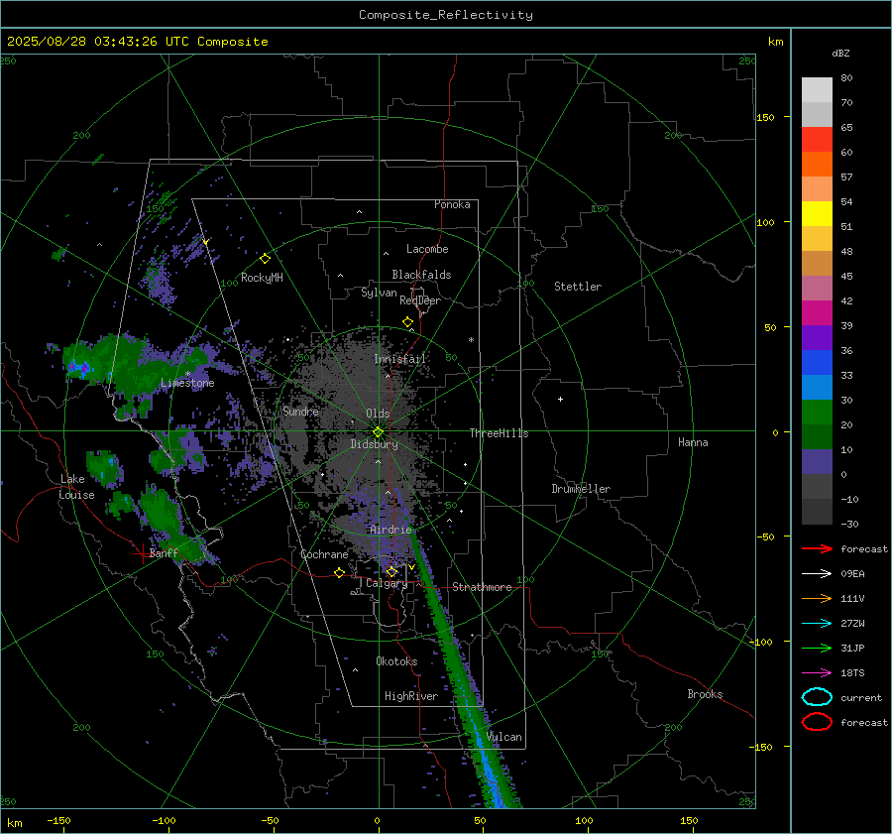Click the Hanna label

coord(693,442)
